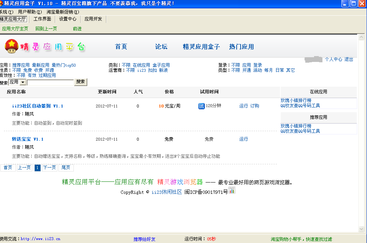This screenshot has width=367, height=243.
Task: Click 淘宝购物小帮手 status bar link
Action: [x=301, y=239]
